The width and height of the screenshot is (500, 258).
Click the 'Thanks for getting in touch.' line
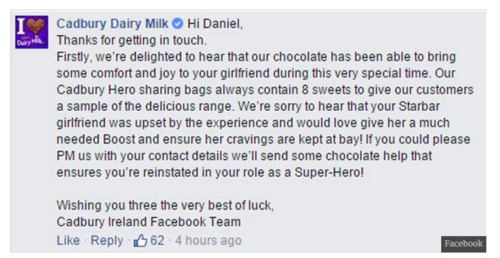(x=132, y=40)
